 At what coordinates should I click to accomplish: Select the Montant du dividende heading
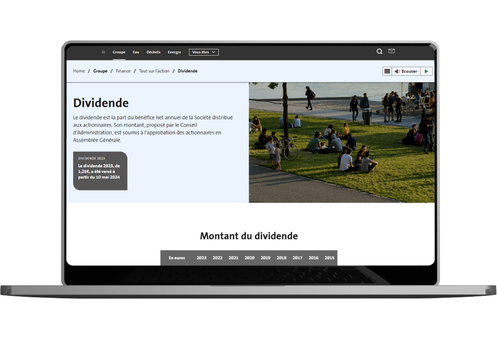tap(249, 236)
